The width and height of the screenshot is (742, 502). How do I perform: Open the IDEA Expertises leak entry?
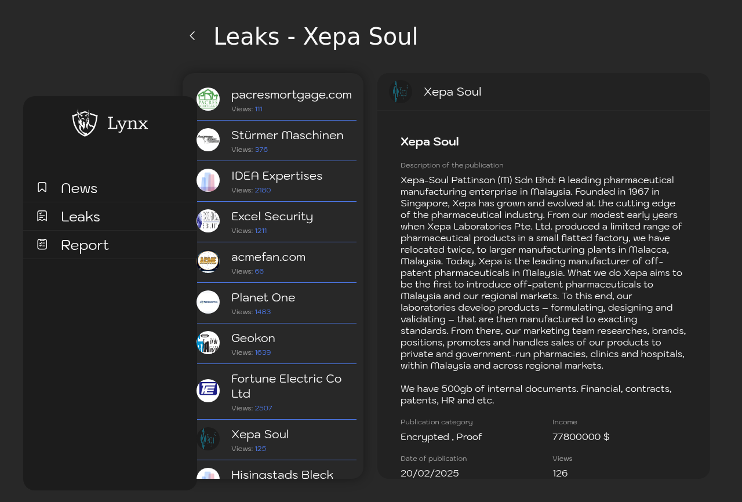(277, 181)
